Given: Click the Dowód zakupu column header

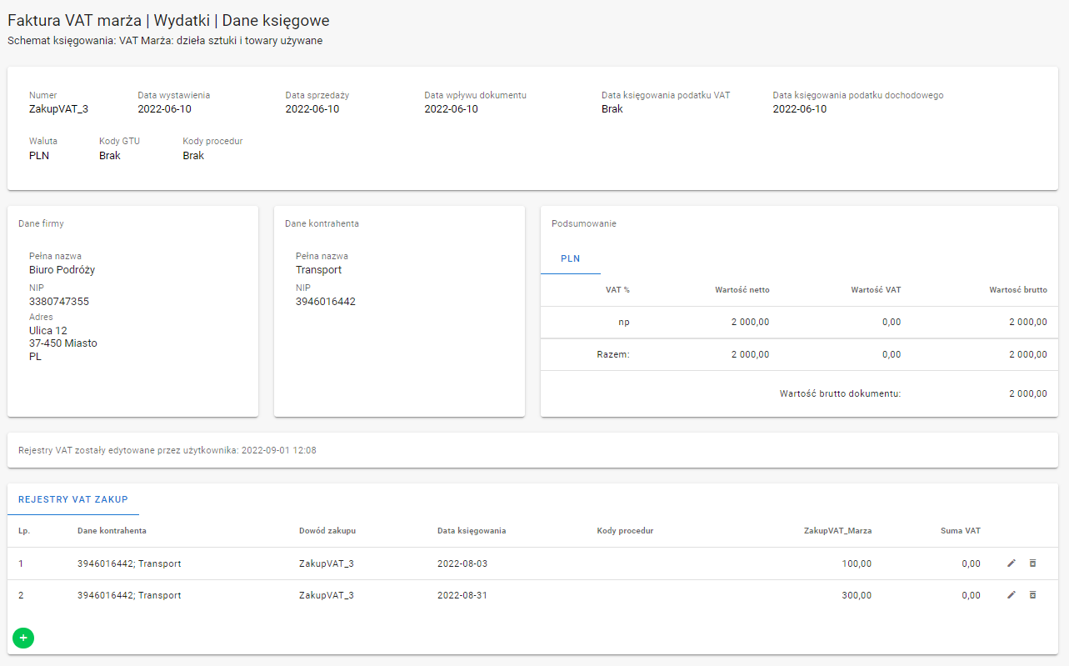Looking at the screenshot, I should 327,531.
